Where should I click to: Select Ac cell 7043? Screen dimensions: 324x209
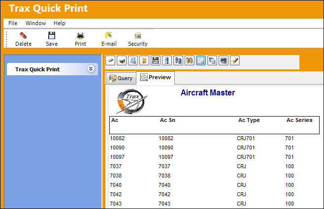point(116,204)
